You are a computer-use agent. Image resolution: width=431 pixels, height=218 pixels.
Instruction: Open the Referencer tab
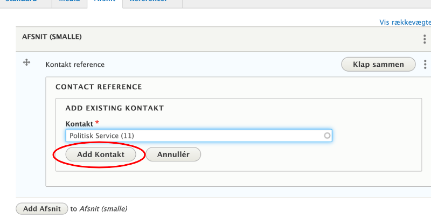pyautogui.click(x=148, y=2)
